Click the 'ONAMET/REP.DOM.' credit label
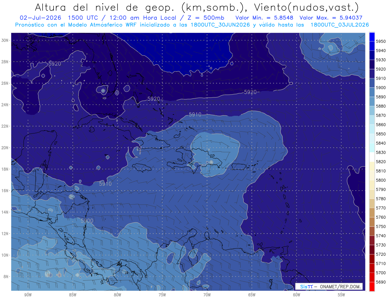387x299 pixels. pos(340,286)
